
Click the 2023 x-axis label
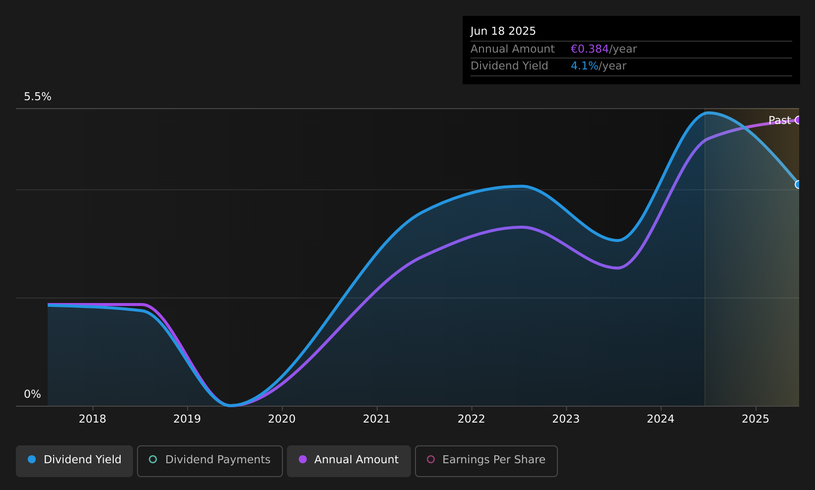pos(566,419)
